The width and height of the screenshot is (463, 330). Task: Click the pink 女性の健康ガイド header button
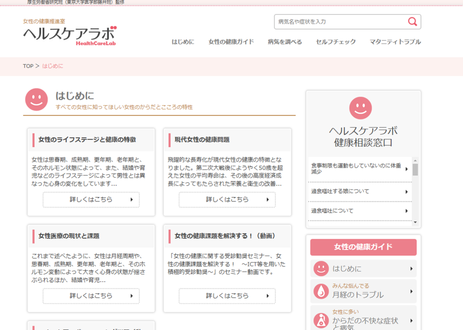click(363, 247)
